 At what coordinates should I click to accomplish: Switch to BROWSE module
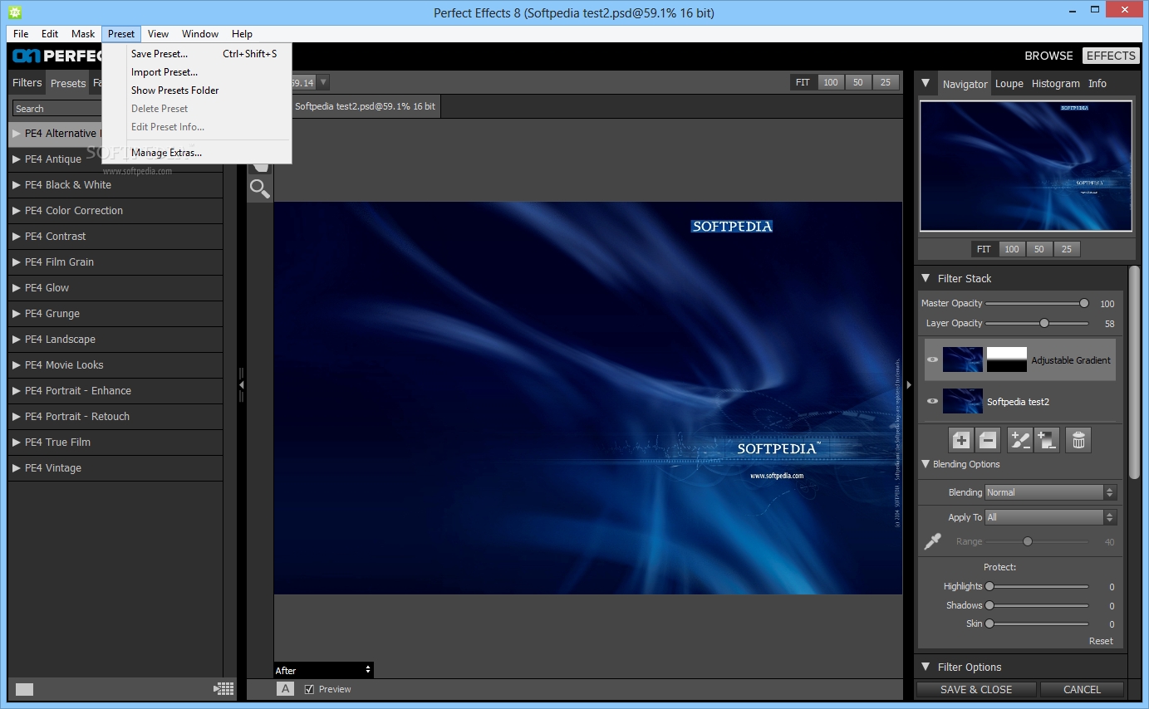[x=1048, y=56]
